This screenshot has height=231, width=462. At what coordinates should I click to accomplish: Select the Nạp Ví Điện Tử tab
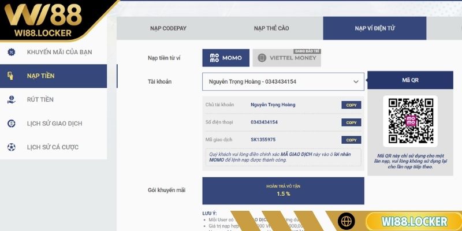(x=375, y=28)
